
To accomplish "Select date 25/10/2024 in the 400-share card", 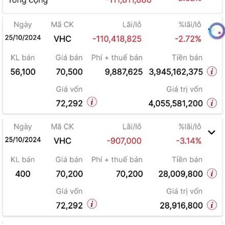I will tap(23, 139).
